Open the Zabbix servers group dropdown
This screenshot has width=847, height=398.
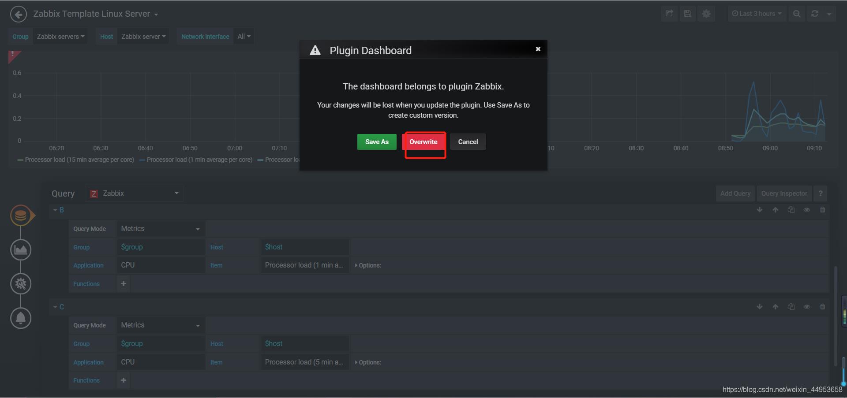coord(60,37)
